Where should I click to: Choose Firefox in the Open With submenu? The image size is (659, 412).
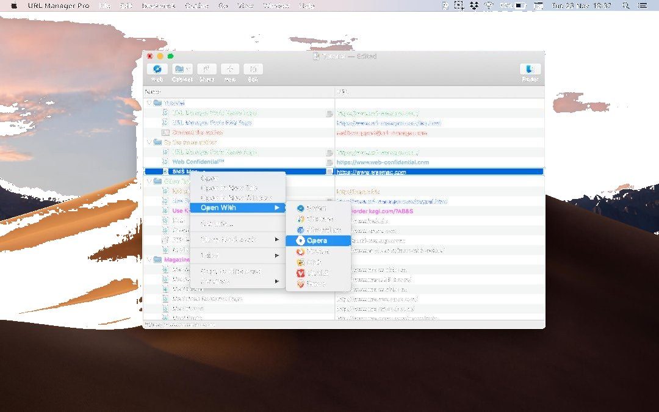pos(318,251)
